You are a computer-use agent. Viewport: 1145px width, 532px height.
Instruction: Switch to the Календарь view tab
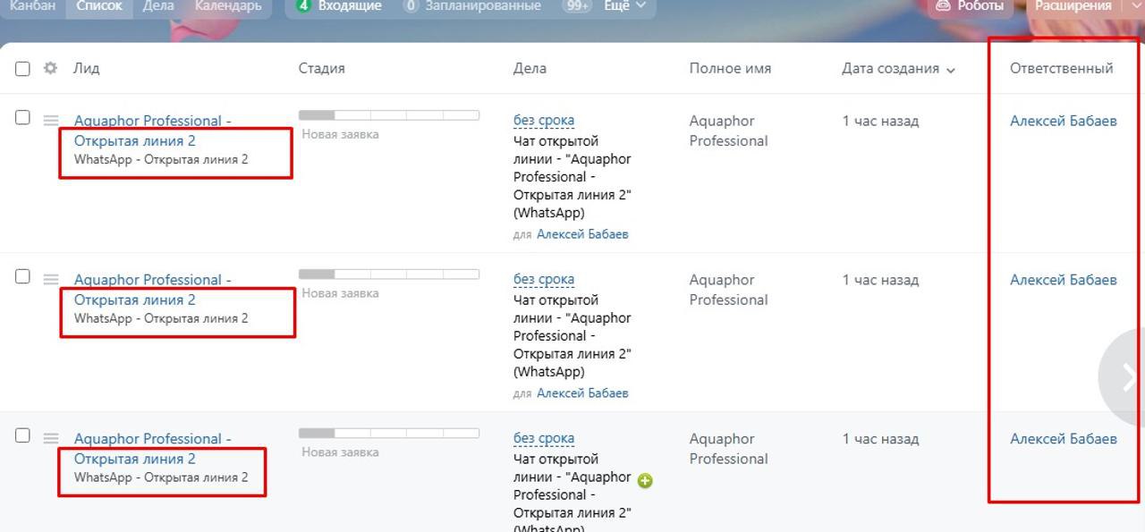[x=228, y=6]
